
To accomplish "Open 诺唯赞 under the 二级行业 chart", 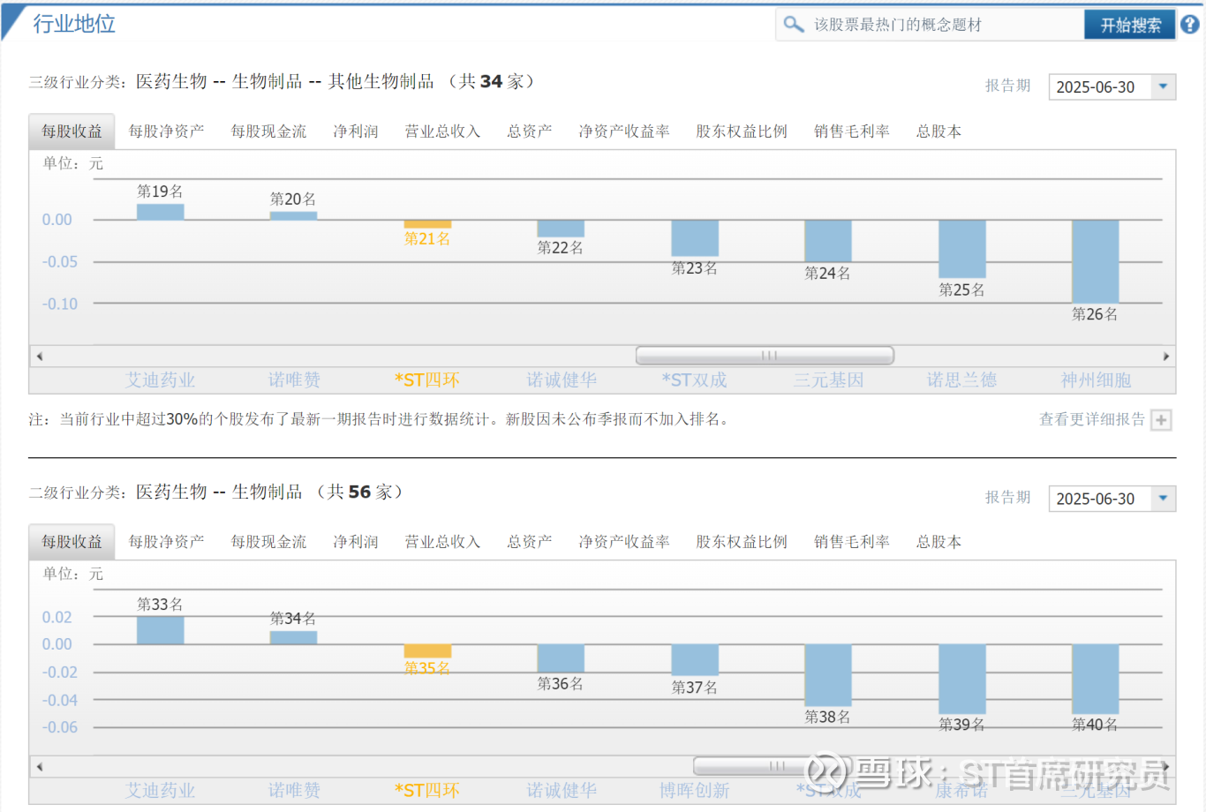I will (294, 791).
